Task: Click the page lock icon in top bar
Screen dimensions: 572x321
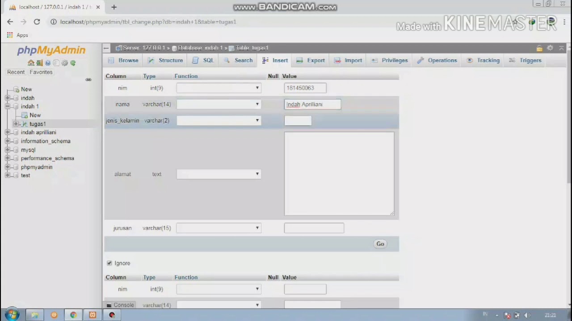Action: [539, 48]
